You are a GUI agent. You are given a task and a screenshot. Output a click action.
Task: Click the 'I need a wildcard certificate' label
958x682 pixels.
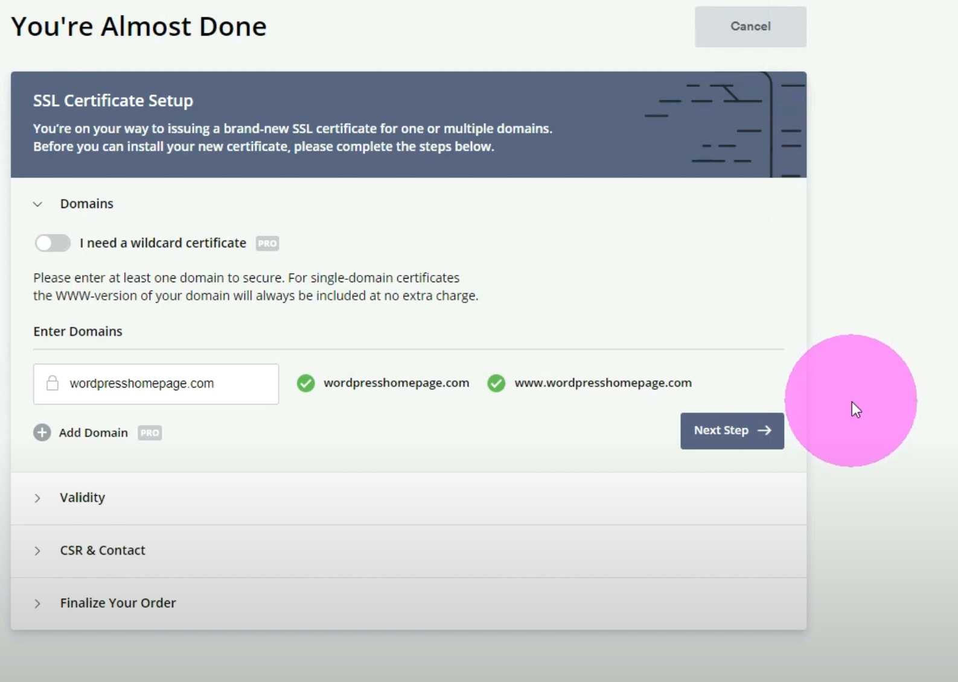(x=163, y=243)
